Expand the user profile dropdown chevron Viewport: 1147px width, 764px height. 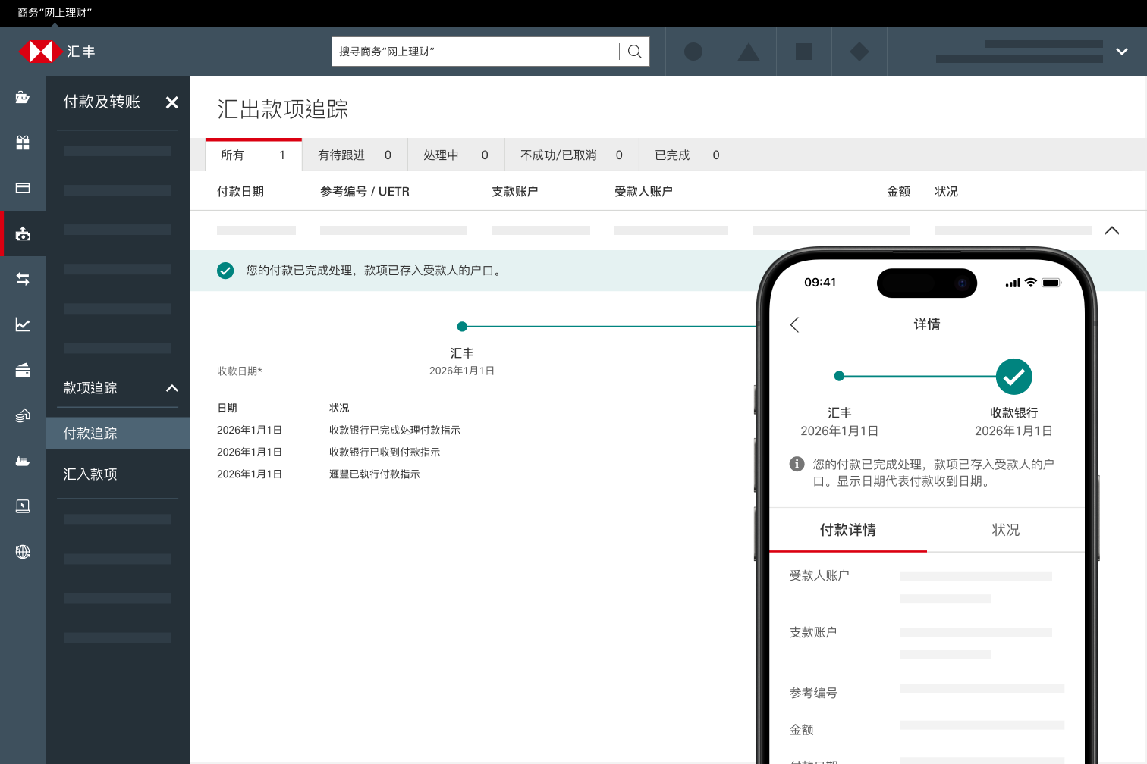click(1122, 52)
